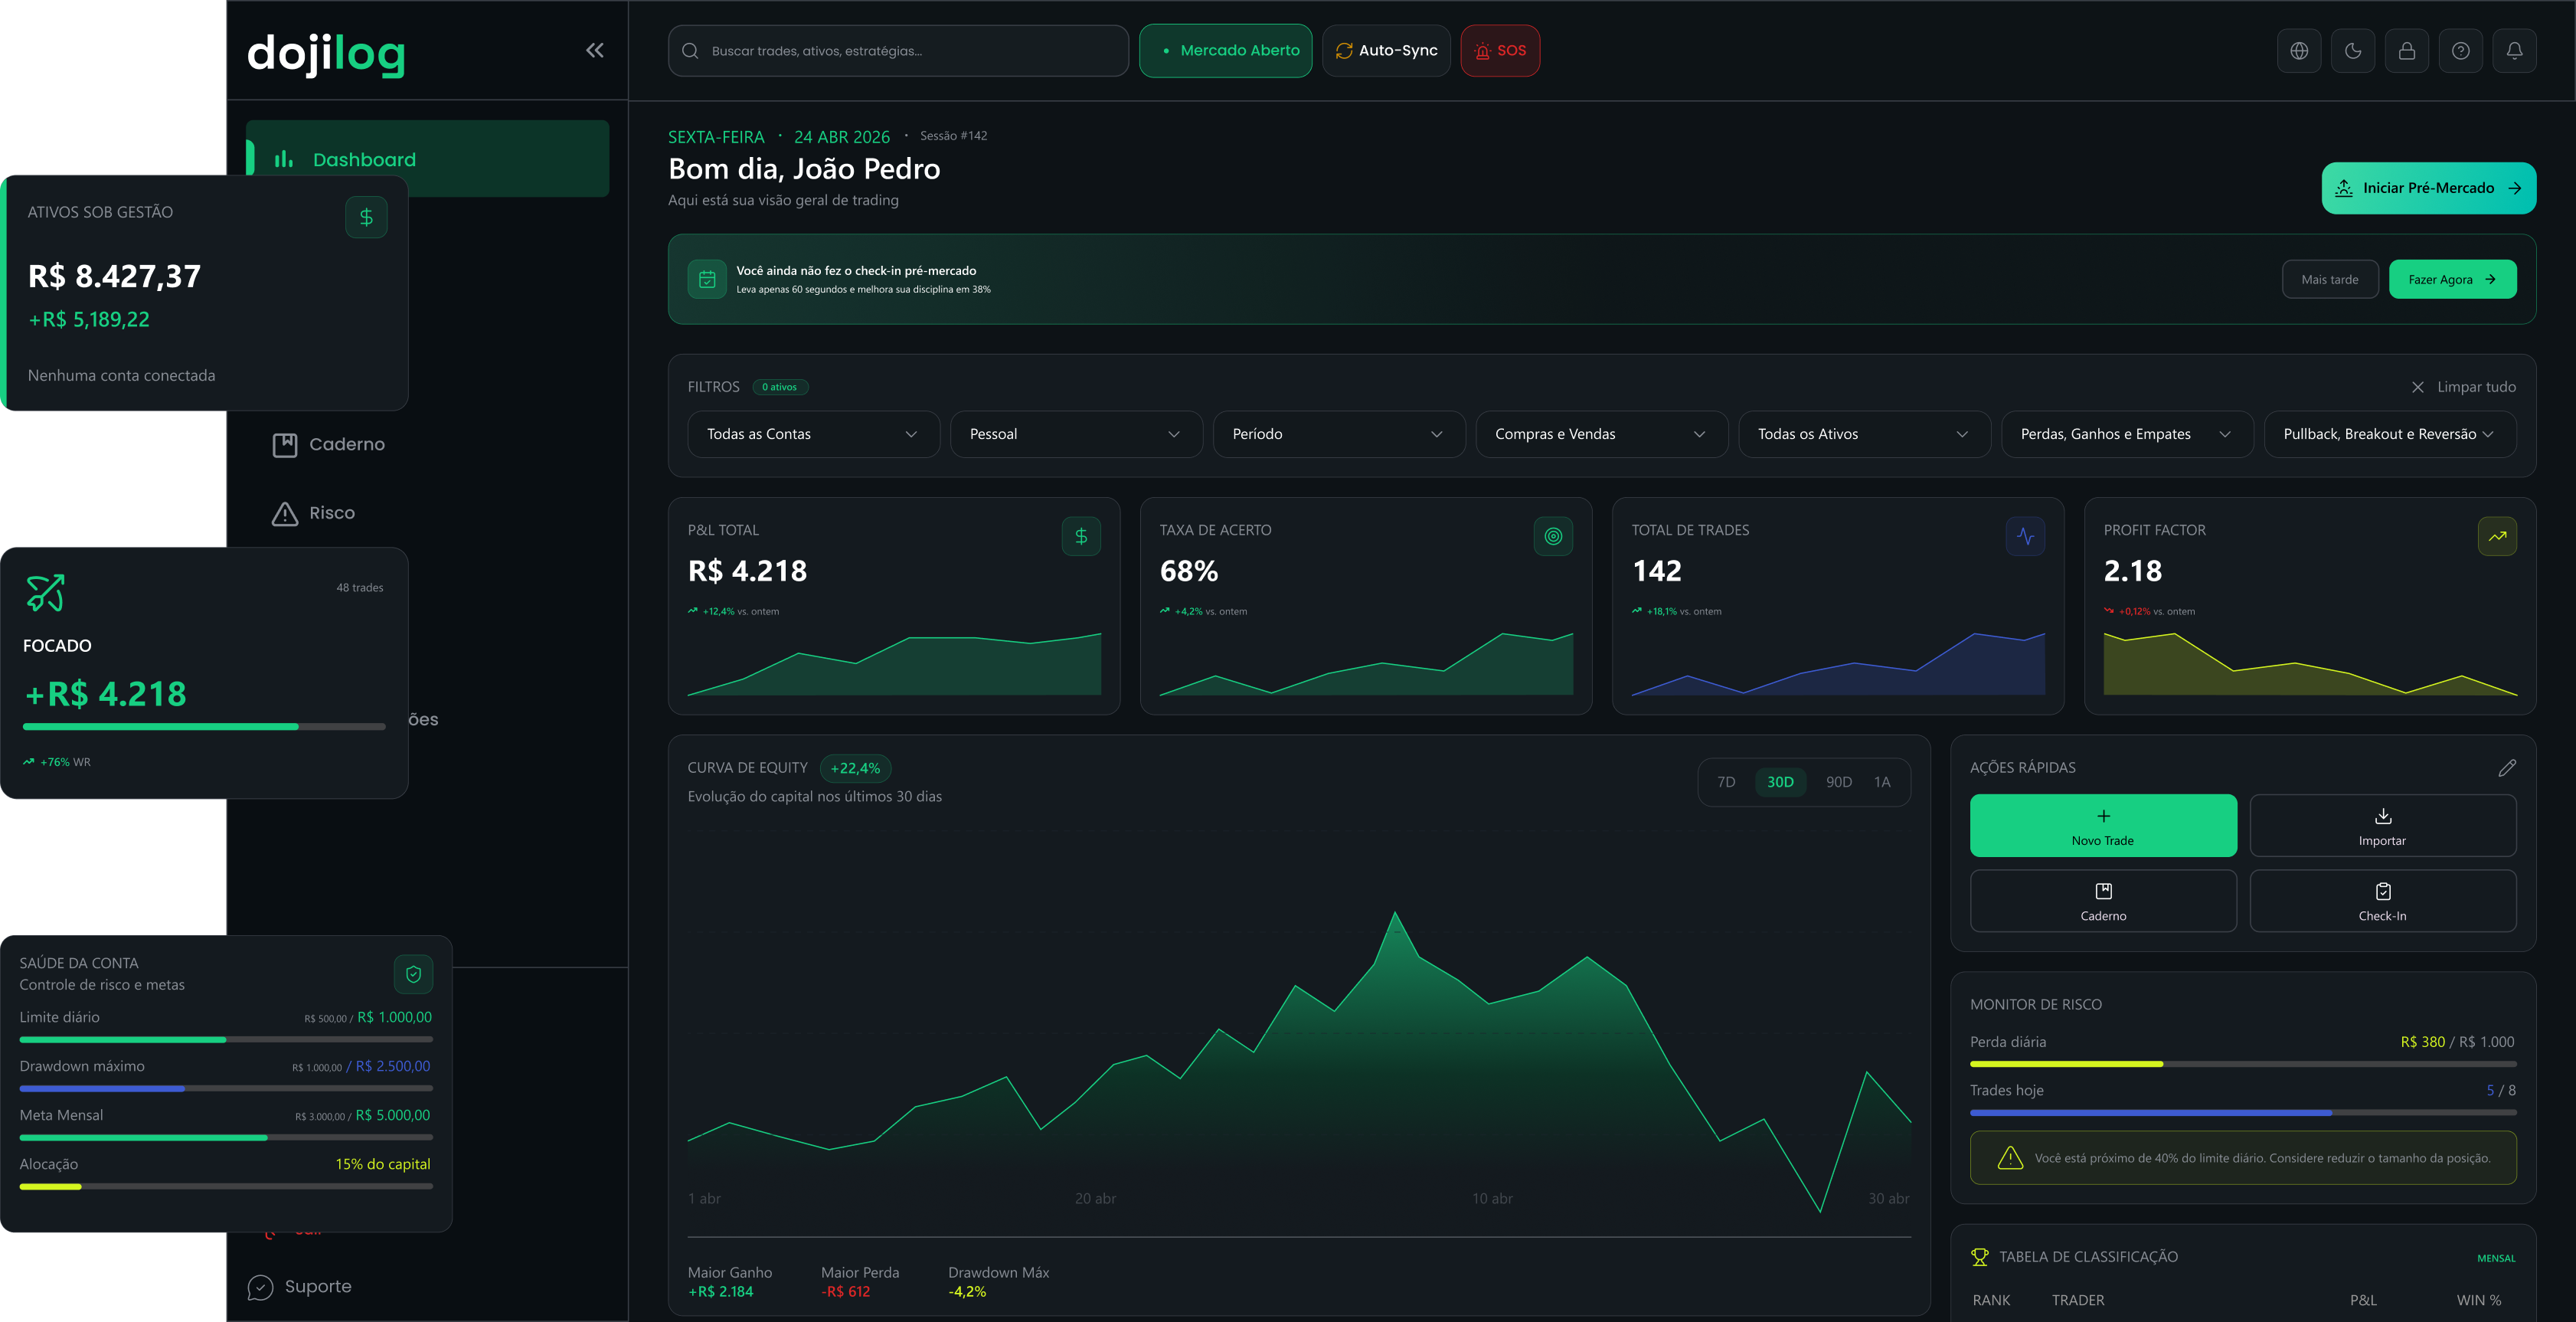Click Perda diária progress bar
The height and width of the screenshot is (1322, 2576).
[x=2243, y=1064]
